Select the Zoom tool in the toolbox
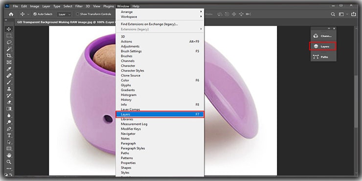Screen dimensions: 362x181 [x=9, y=162]
